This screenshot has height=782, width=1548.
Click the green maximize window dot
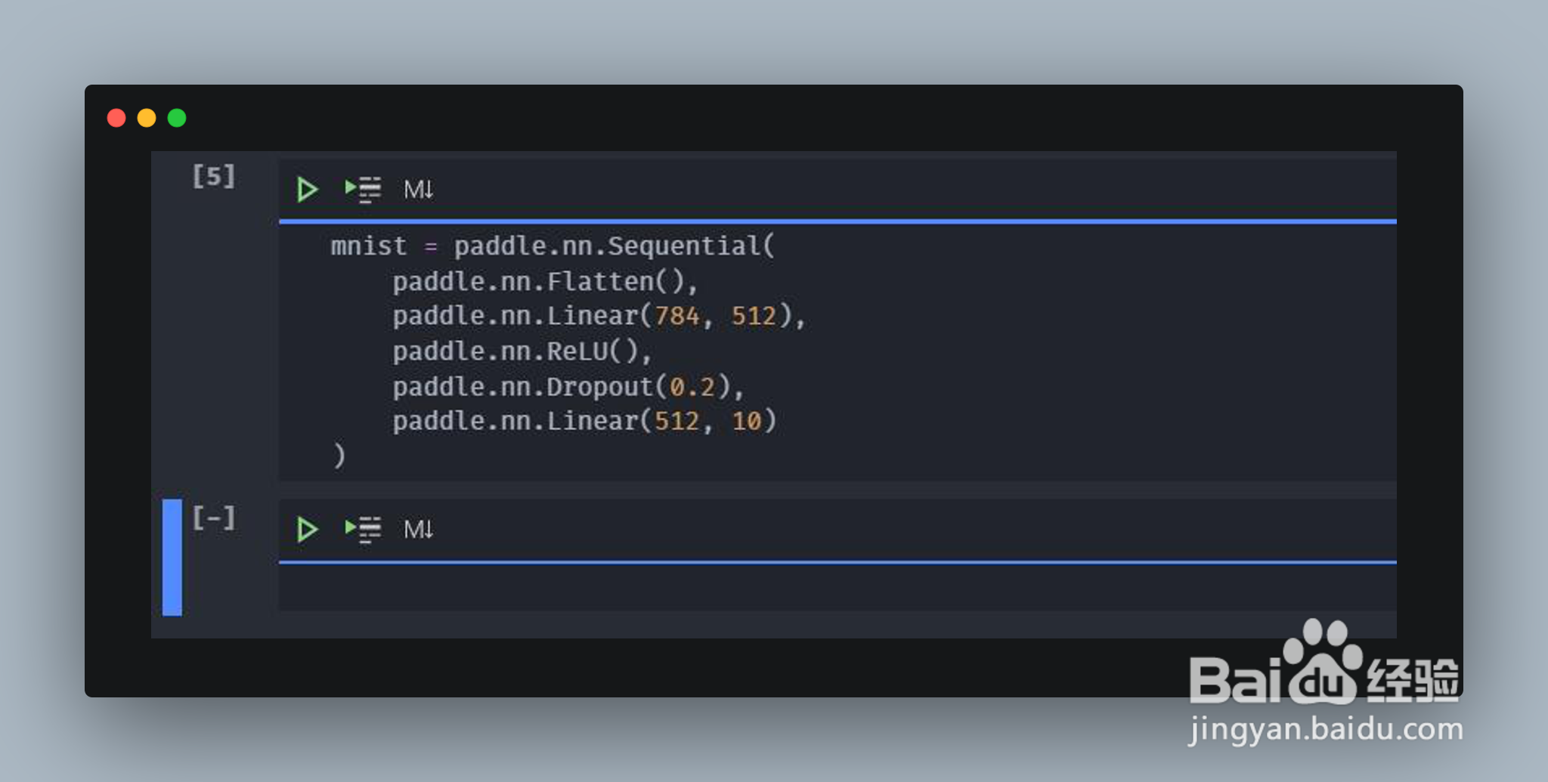[177, 118]
